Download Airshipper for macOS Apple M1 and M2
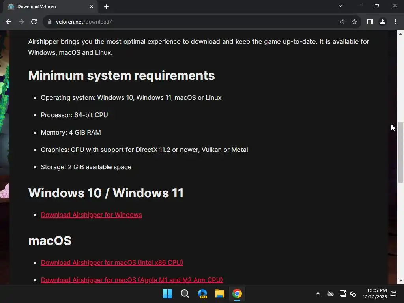 pos(132,280)
